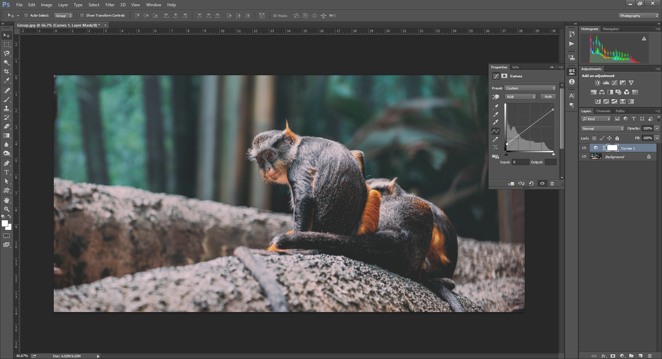
Task: Hide the Background layer
Action: pyautogui.click(x=584, y=156)
